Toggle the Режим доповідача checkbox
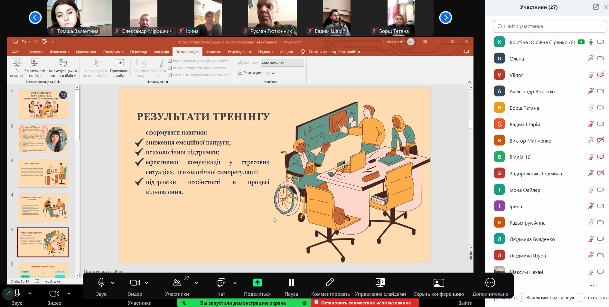The image size is (609, 307). click(240, 73)
